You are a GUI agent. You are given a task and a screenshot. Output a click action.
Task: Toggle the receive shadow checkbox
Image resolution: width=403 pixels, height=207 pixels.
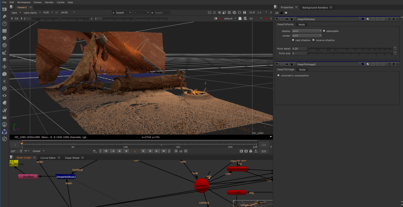313,40
